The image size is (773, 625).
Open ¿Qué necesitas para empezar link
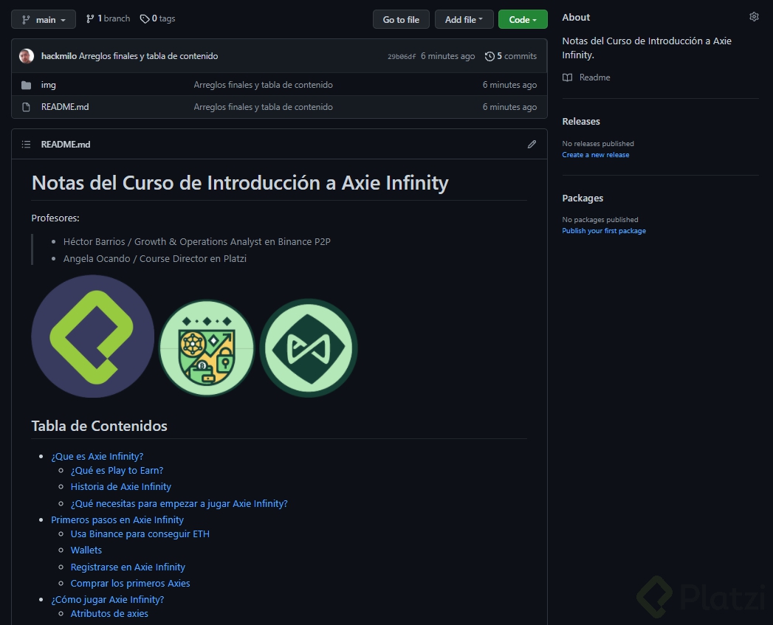179,504
